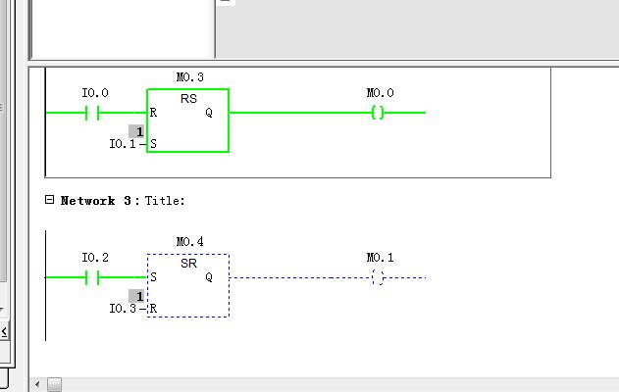619x392 pixels.
Task: Click the M0.0 coil address label
Action: pos(380,93)
